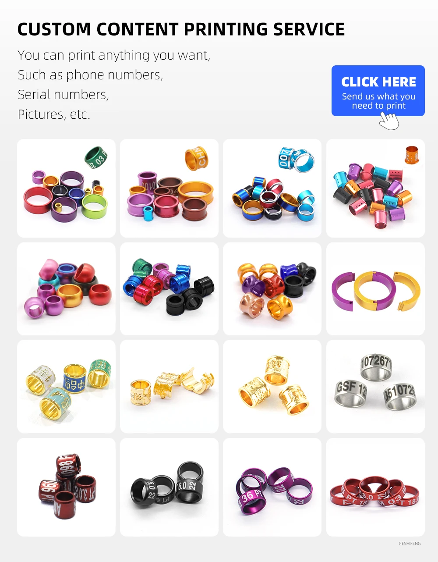Open the multicolor plain rings thumbnail with green ring
438x562 pixels.
click(x=66, y=188)
